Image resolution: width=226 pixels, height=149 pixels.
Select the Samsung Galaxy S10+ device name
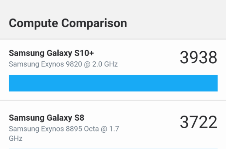pyautogui.click(x=51, y=53)
